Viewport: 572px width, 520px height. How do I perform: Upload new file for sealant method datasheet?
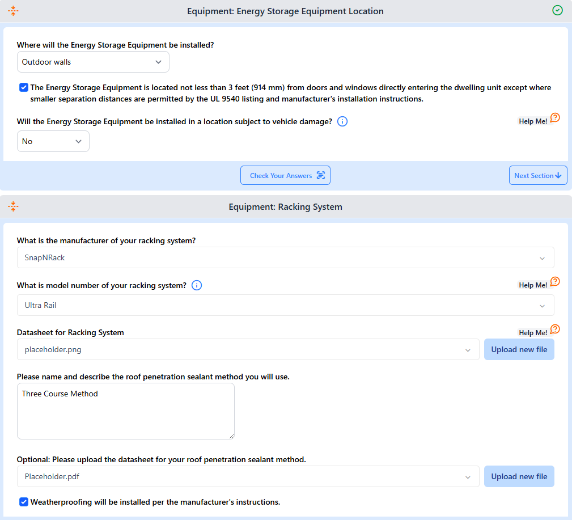tap(519, 476)
